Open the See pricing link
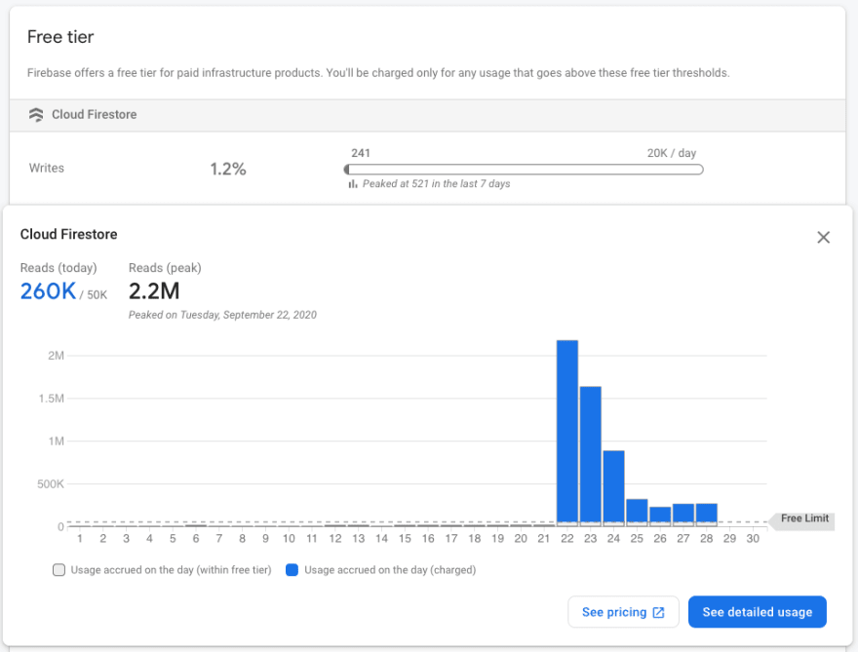The height and width of the screenshot is (652, 858). 623,612
